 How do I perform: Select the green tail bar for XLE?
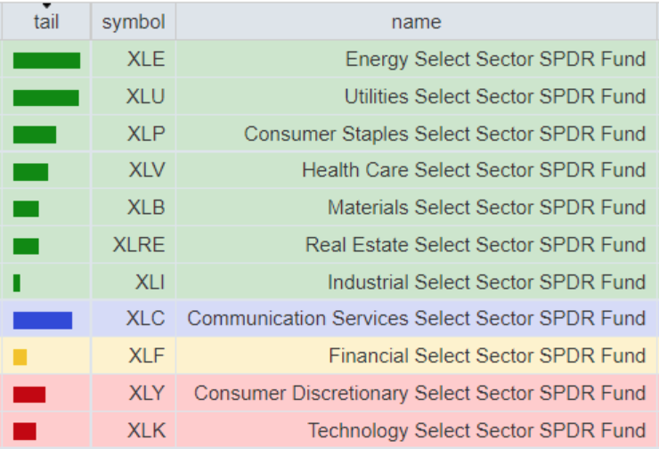(x=46, y=61)
